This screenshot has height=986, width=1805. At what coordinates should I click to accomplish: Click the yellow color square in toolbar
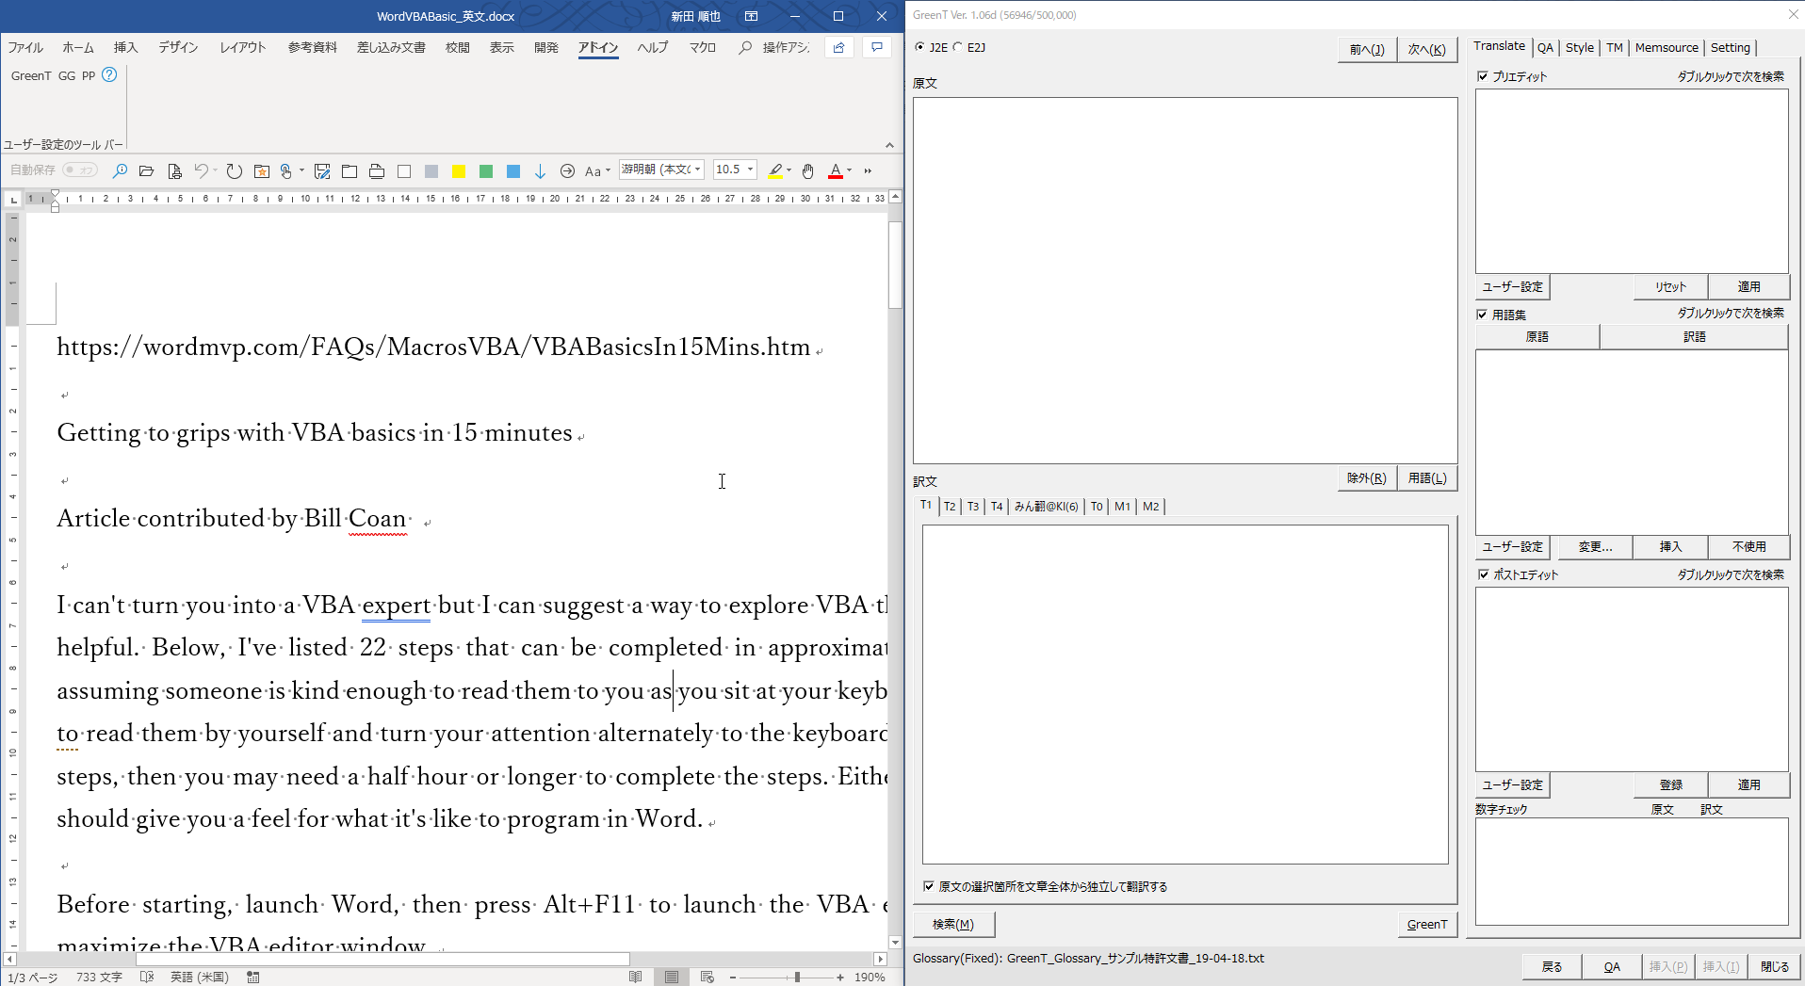coord(459,170)
